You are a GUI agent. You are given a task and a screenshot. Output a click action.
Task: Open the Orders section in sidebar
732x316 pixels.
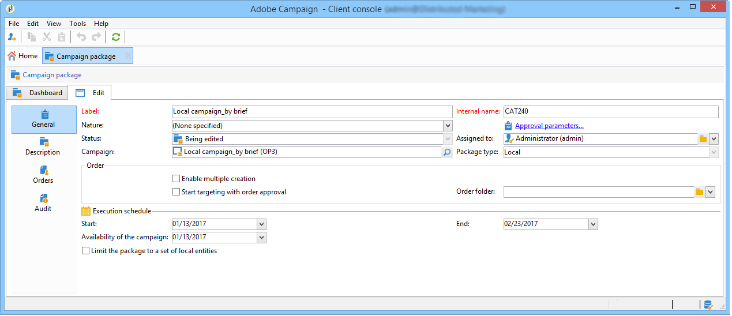click(x=44, y=175)
